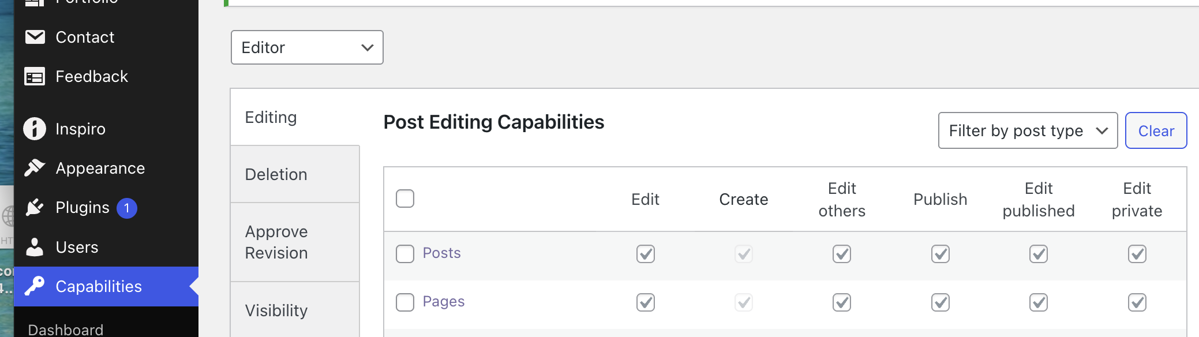The width and height of the screenshot is (1199, 337).
Task: Open Dashboard submenu under Capabilities
Action: click(x=66, y=329)
